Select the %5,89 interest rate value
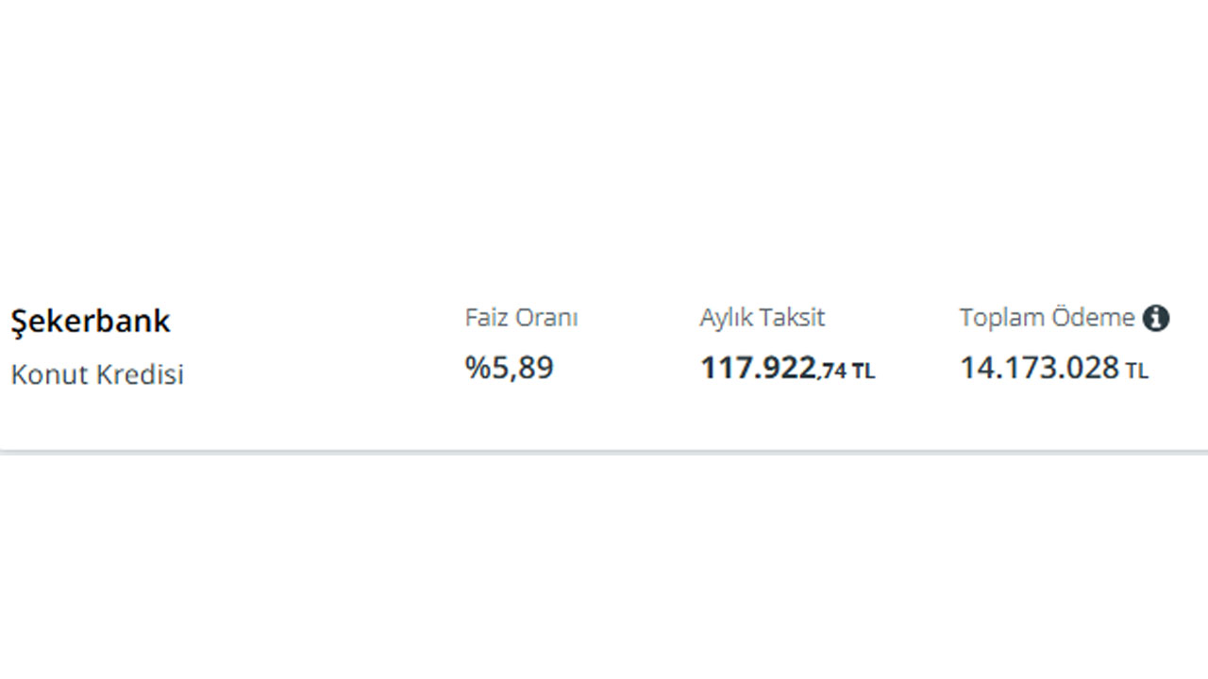The width and height of the screenshot is (1208, 679). (x=510, y=368)
